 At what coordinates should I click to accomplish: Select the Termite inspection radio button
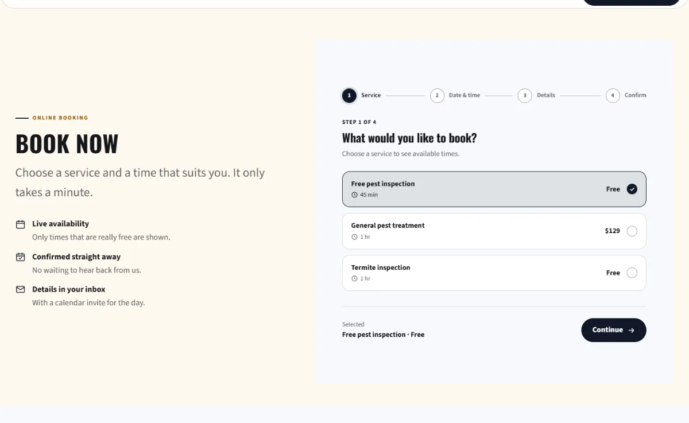pyautogui.click(x=632, y=273)
